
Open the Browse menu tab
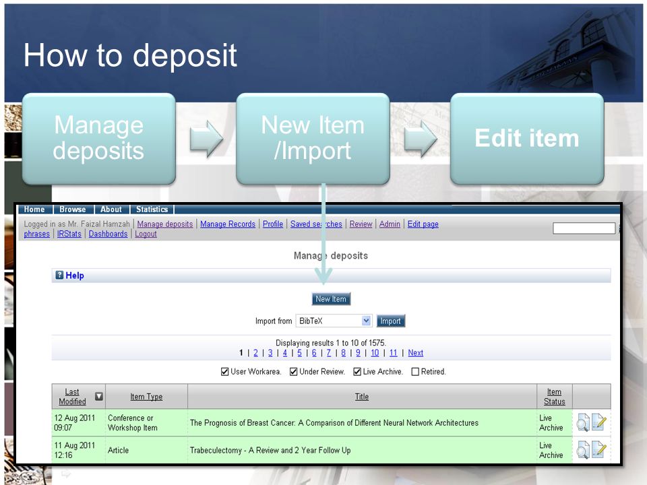[x=73, y=209]
